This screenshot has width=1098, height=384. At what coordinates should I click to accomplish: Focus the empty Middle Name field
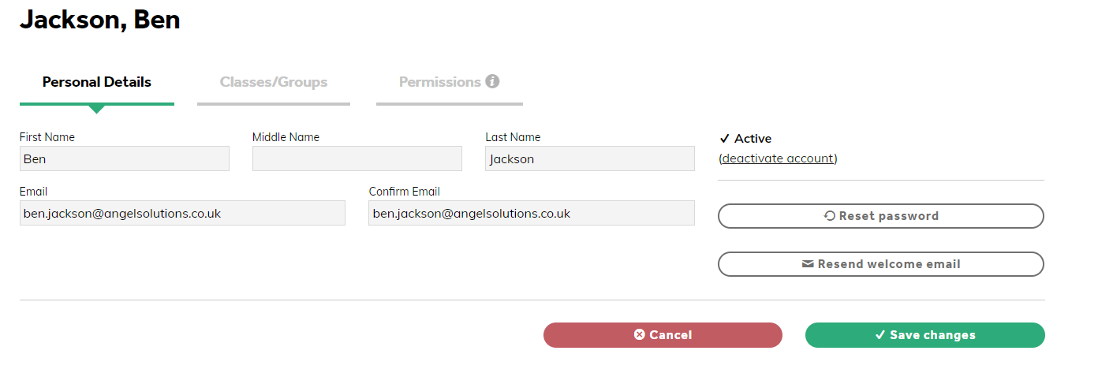pos(357,158)
